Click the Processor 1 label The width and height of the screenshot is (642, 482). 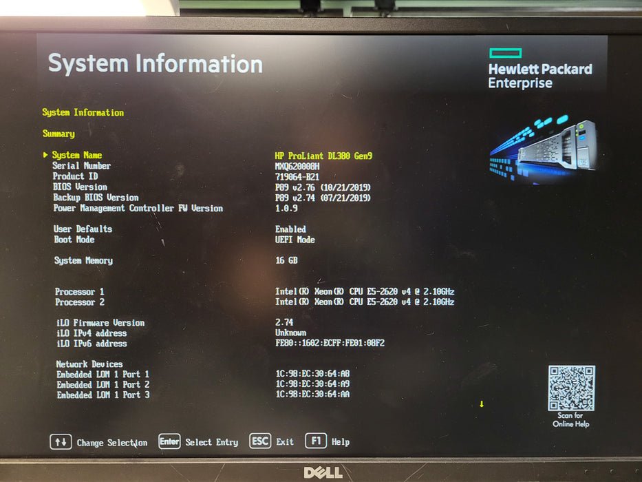79,292
